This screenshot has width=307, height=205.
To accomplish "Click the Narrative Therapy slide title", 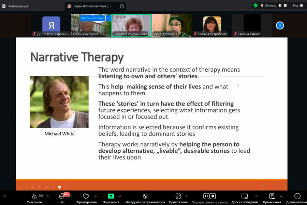I will (x=77, y=57).
